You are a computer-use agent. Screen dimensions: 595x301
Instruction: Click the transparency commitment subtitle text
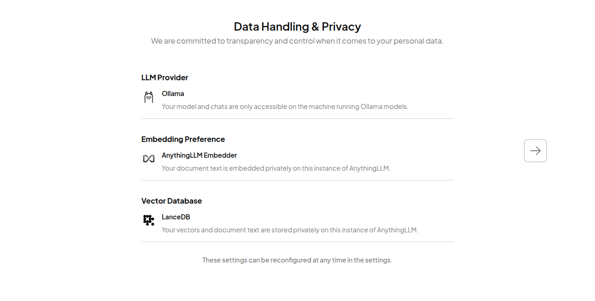click(297, 41)
